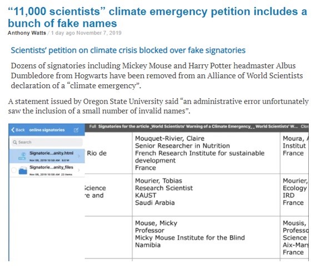Click the magnifier icon in search bar
The image size is (316, 269).
click(x=15, y=142)
